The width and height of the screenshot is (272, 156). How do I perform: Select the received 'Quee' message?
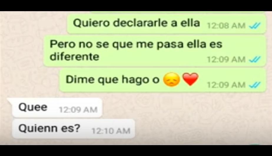pos(57,108)
